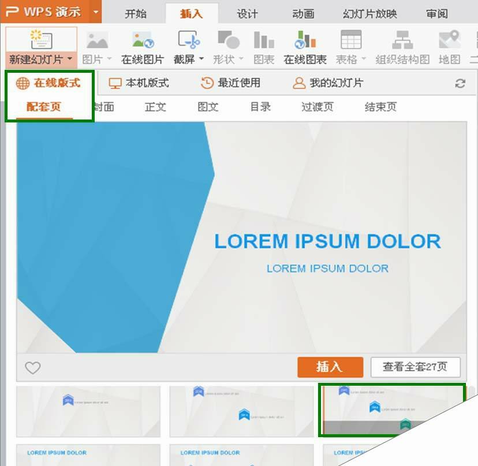Select the 配套页 category
This screenshot has width=478, height=466.
[x=44, y=107]
